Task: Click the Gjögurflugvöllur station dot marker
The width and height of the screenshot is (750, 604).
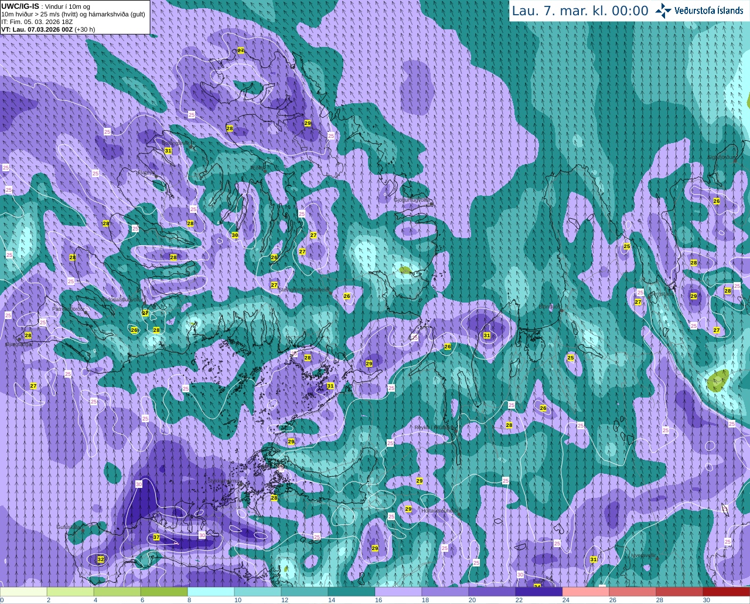Action: click(x=431, y=204)
